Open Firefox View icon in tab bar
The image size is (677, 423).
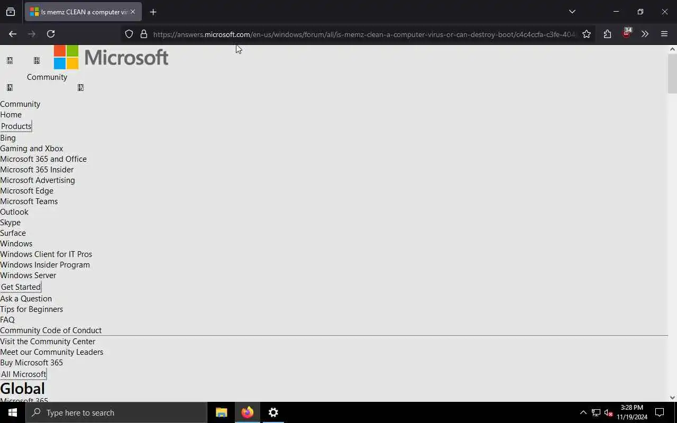tap(11, 12)
